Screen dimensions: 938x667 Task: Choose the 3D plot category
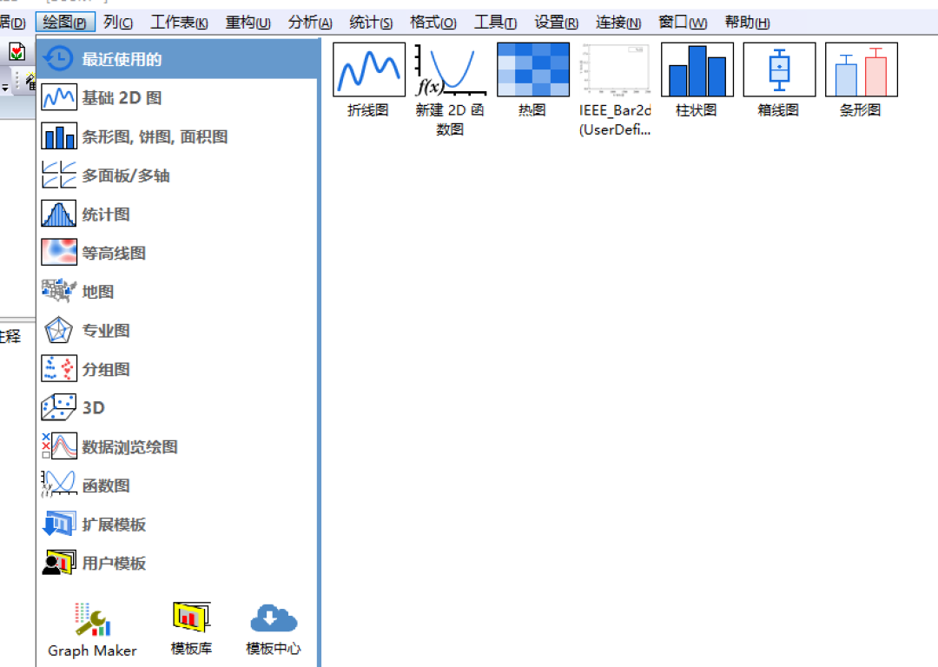(177, 408)
